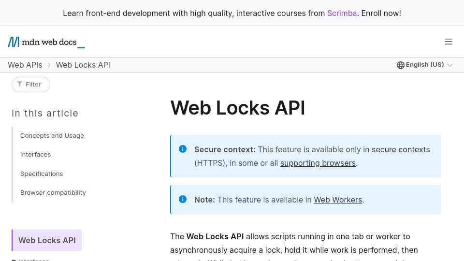Select Web Locks API in the sidebar

(x=47, y=240)
